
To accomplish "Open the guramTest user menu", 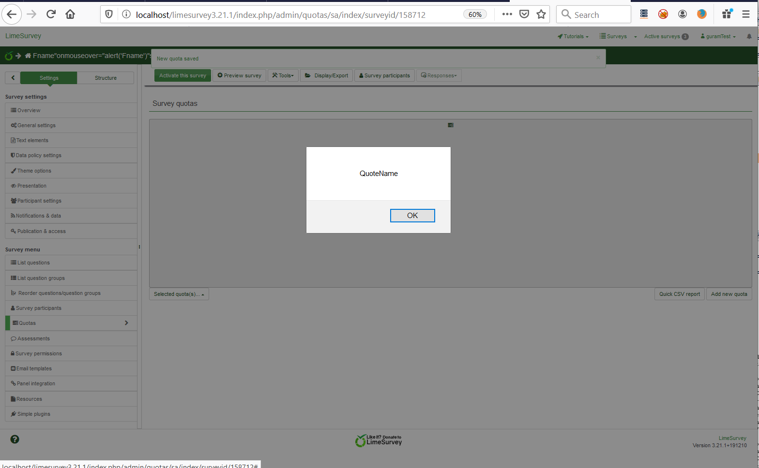I will click(x=718, y=36).
